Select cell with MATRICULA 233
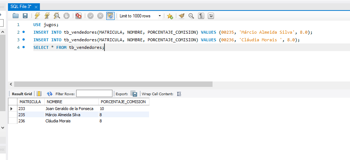Screen dimensions: 350x160 coord(31,109)
